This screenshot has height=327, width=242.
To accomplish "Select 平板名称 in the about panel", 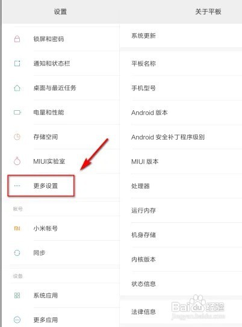I will pos(181,63).
